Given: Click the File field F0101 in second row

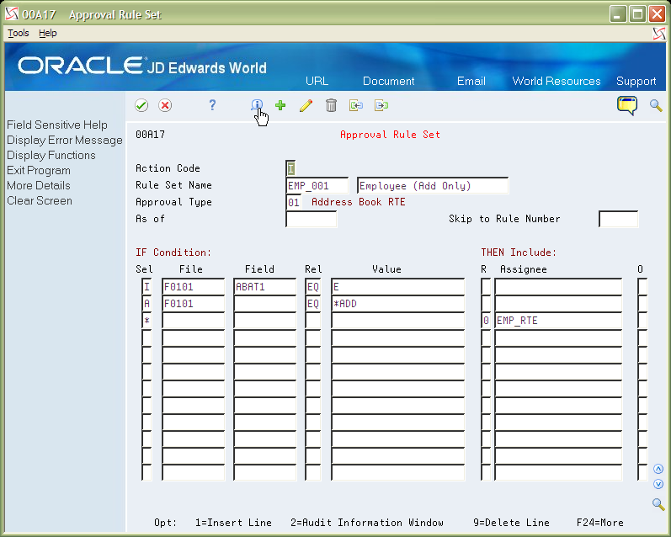Looking at the screenshot, I should pos(194,304).
